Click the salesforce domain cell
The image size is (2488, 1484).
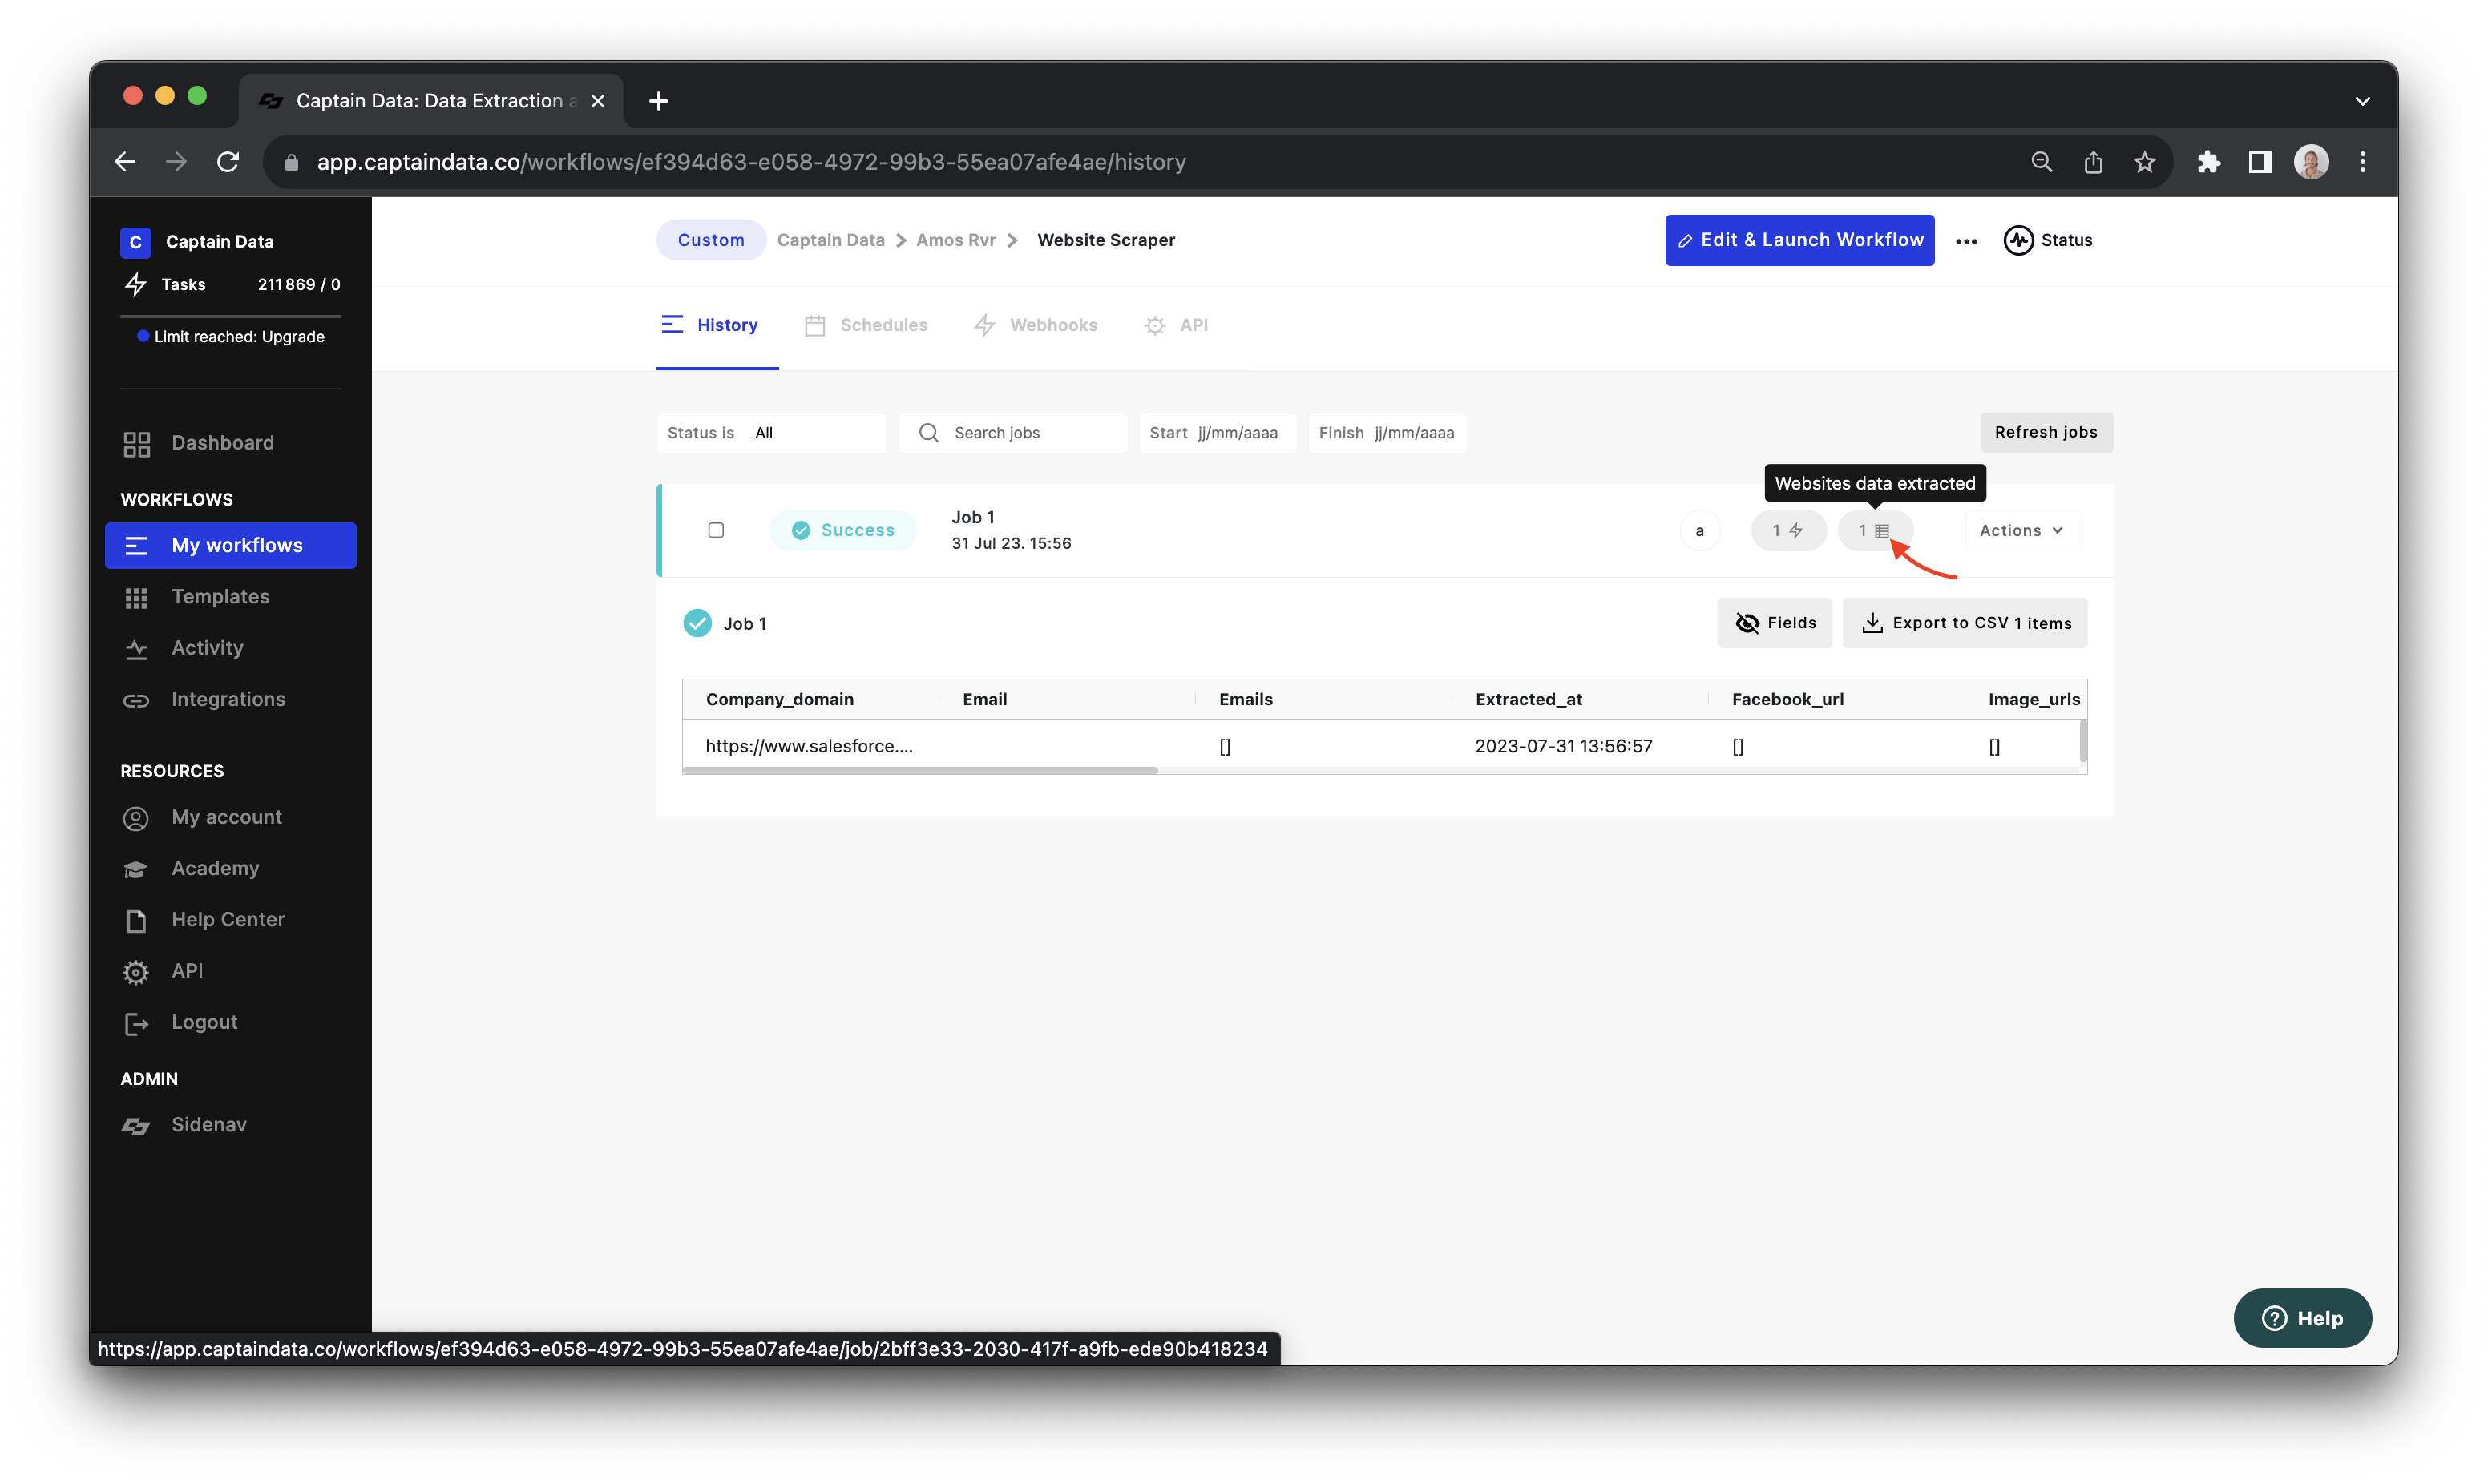click(x=809, y=747)
